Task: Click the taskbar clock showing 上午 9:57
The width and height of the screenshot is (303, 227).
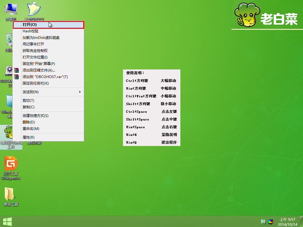Action: click(287, 222)
